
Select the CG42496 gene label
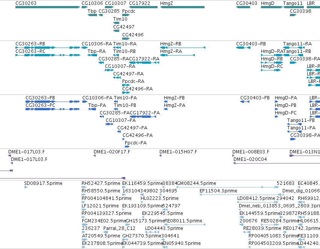click(133, 34)
